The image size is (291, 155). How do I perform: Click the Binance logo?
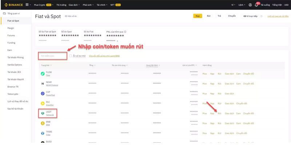point(13,5)
